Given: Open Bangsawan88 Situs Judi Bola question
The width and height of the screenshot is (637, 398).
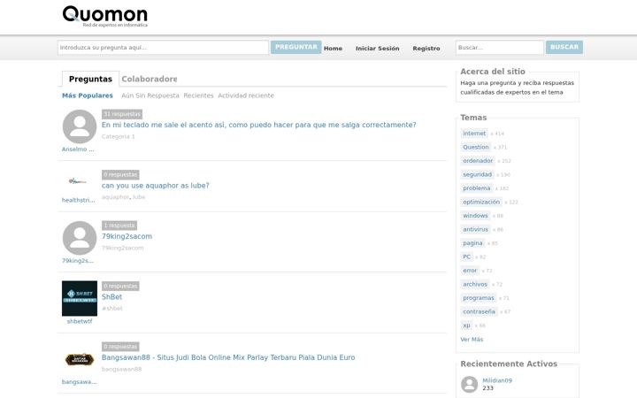Looking at the screenshot, I should coord(228,357).
